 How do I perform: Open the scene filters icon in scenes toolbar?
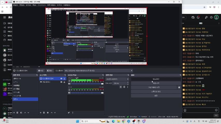pyautogui.click(x=21, y=113)
